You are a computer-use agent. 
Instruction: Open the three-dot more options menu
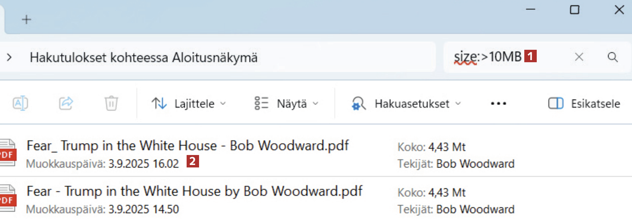498,103
